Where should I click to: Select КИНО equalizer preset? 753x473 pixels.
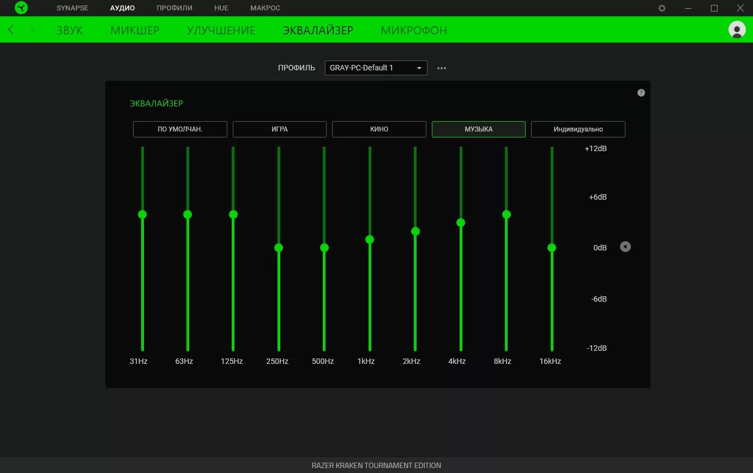tap(379, 129)
